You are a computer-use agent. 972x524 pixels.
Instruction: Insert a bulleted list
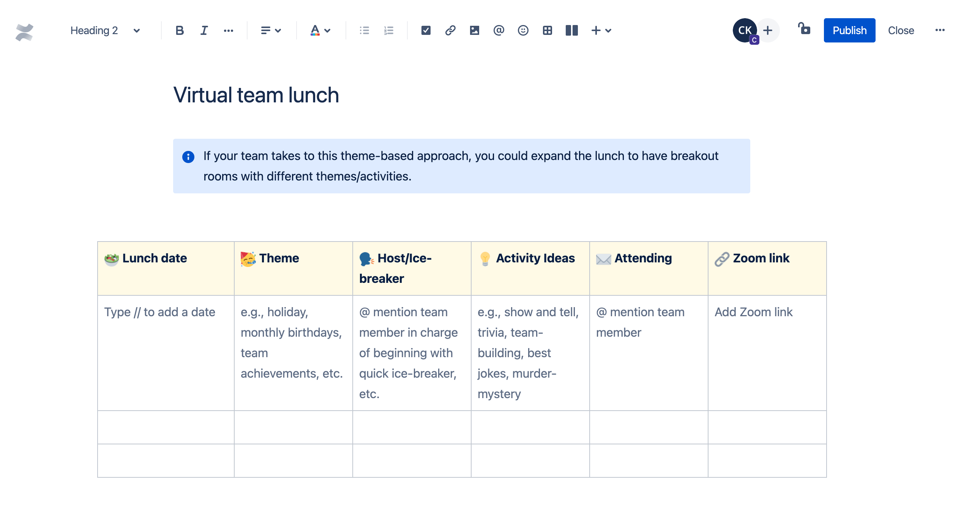point(364,30)
